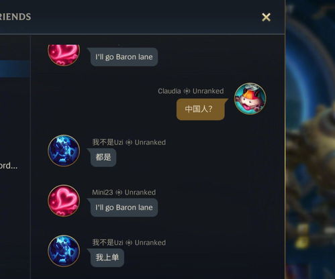Select the 都是 message bubble
This screenshot has height=279, width=335.
tap(102, 158)
